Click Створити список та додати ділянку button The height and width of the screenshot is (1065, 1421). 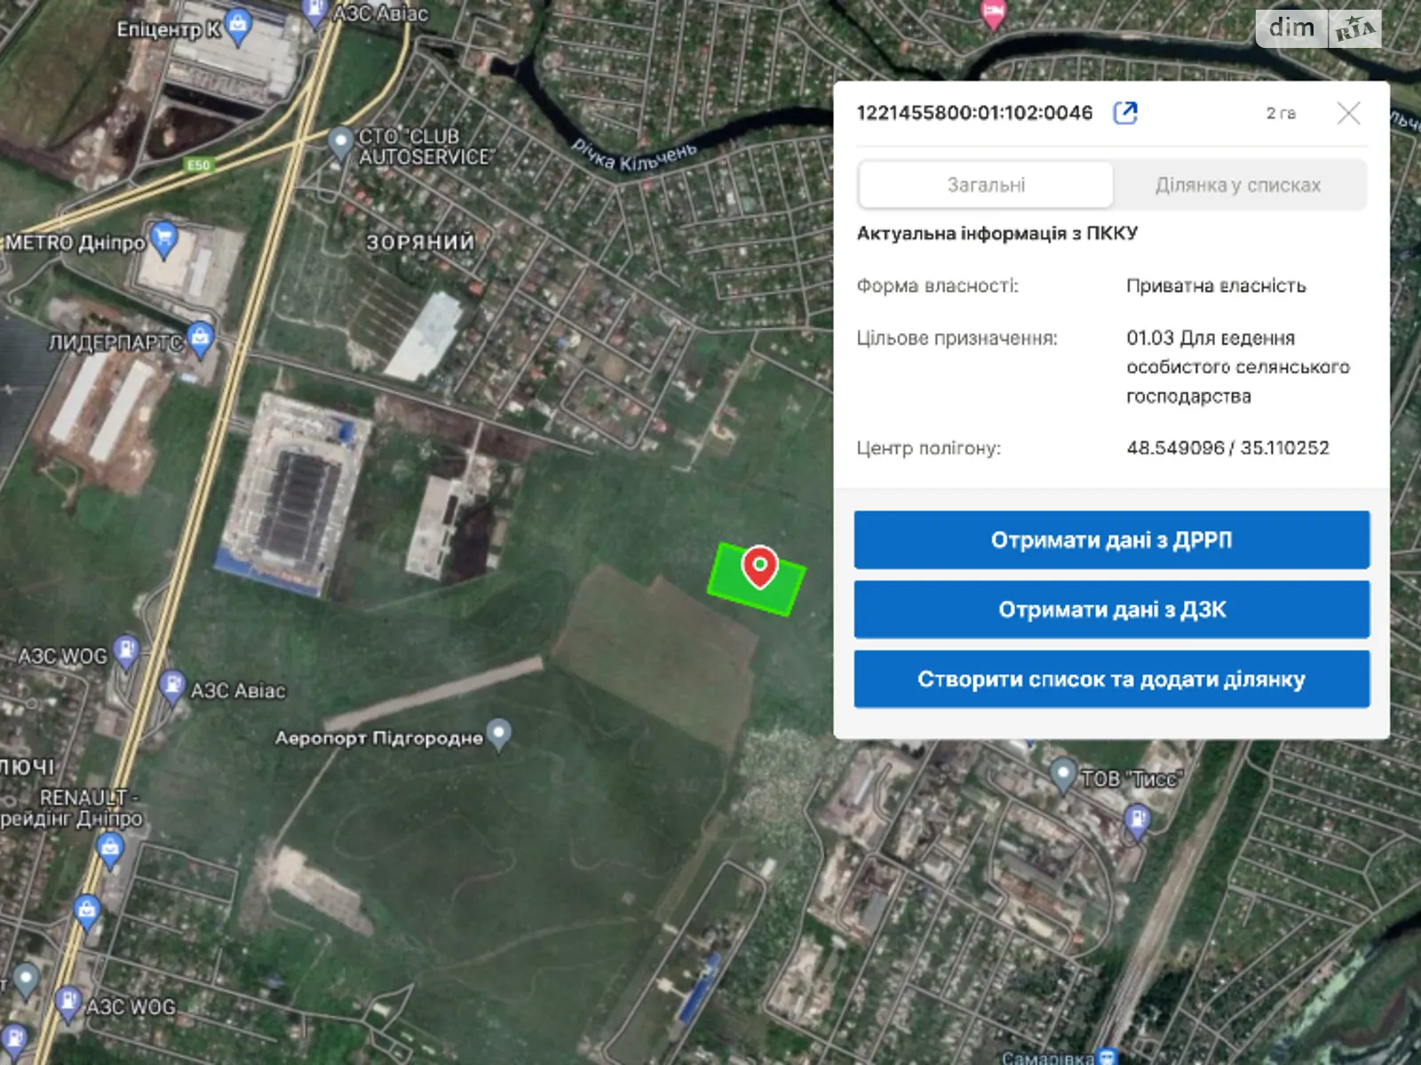point(1112,679)
